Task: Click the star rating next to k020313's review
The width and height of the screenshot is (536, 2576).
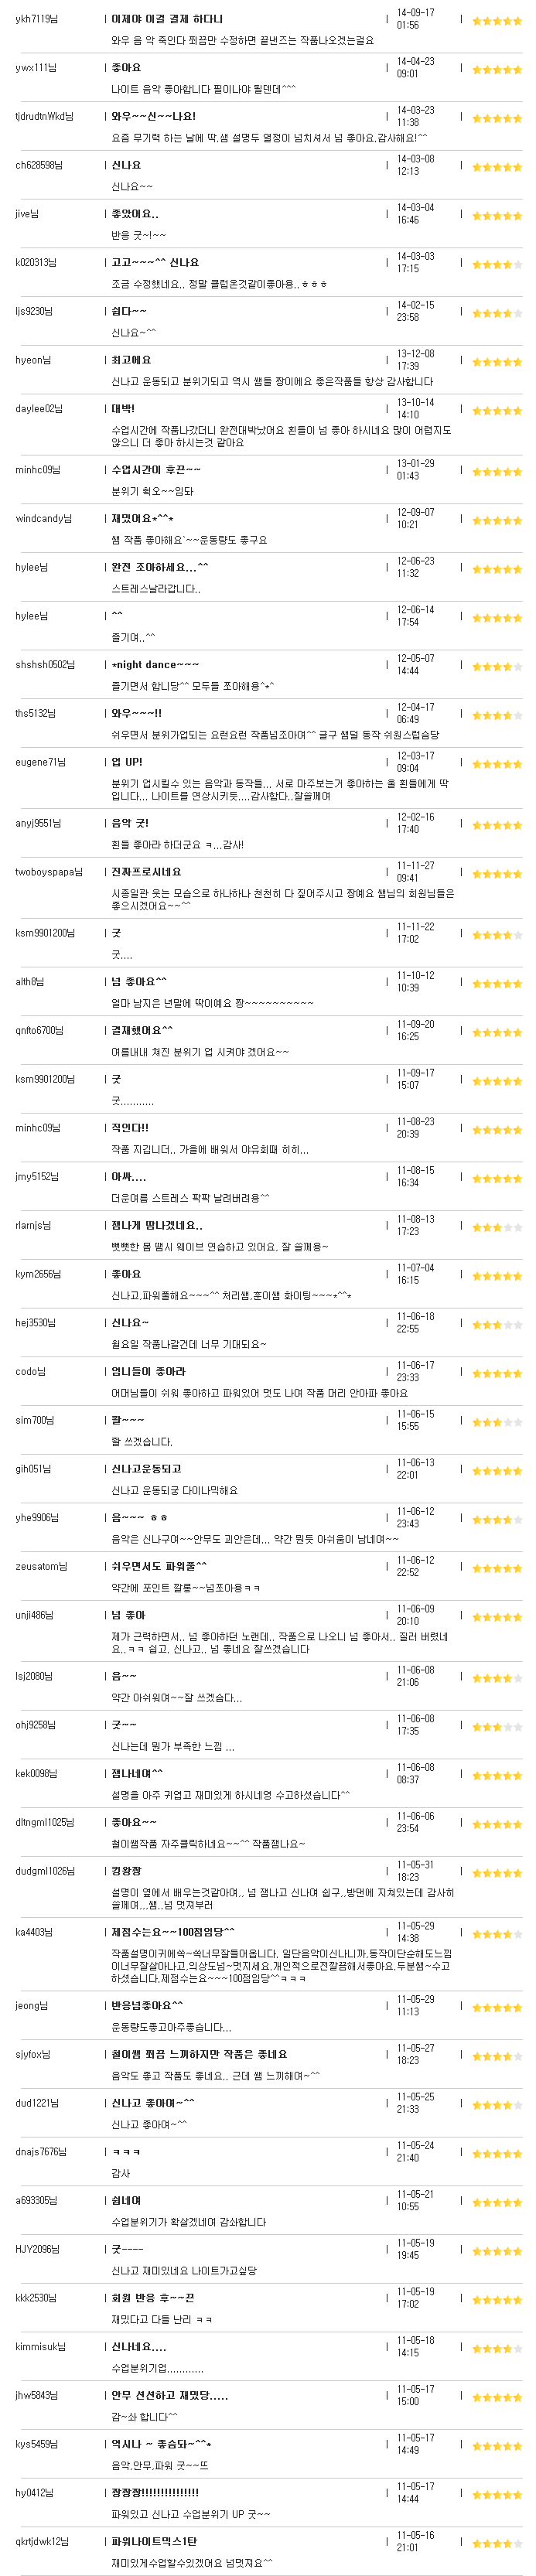Action: coord(497,264)
